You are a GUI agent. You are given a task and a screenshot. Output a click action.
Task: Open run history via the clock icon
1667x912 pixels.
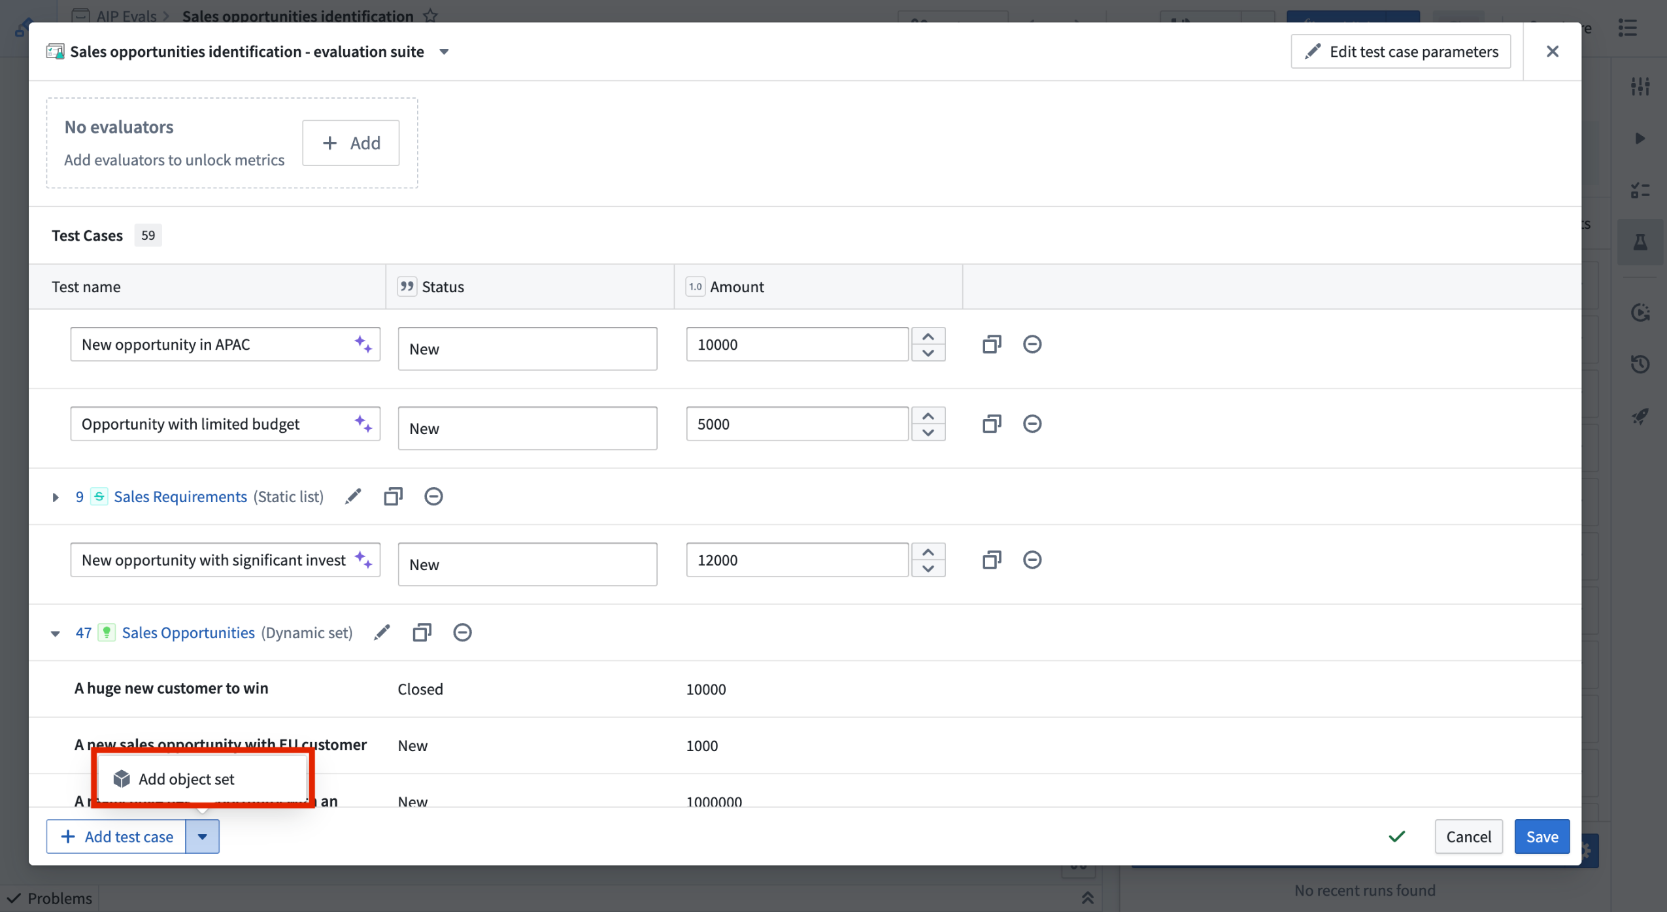1642,364
